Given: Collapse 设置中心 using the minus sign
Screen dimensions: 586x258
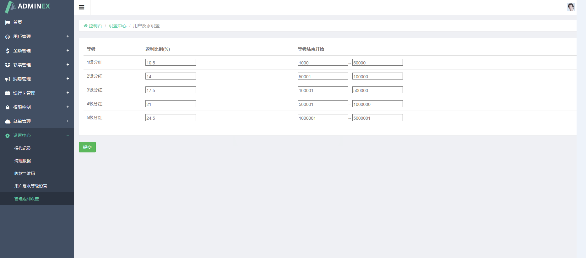Looking at the screenshot, I should click(68, 135).
